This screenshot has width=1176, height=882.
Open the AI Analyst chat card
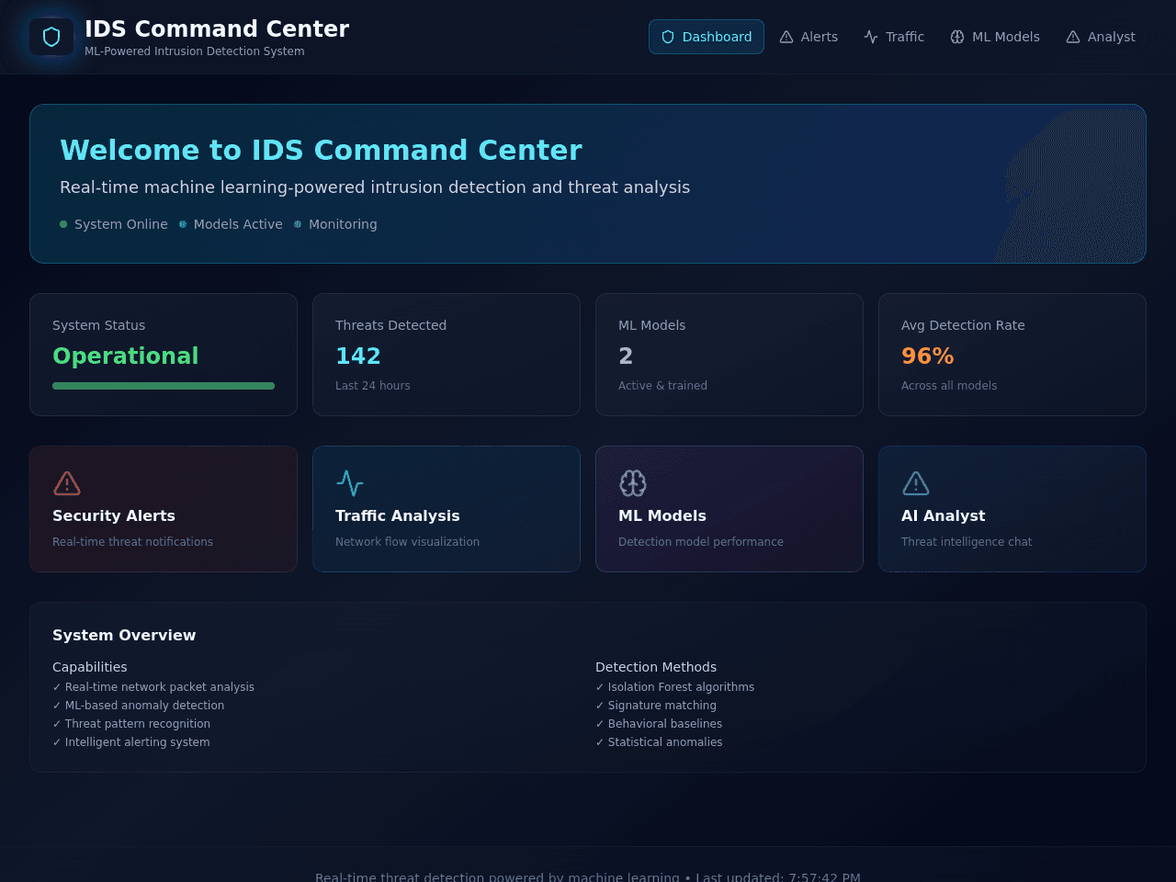pos(1012,509)
